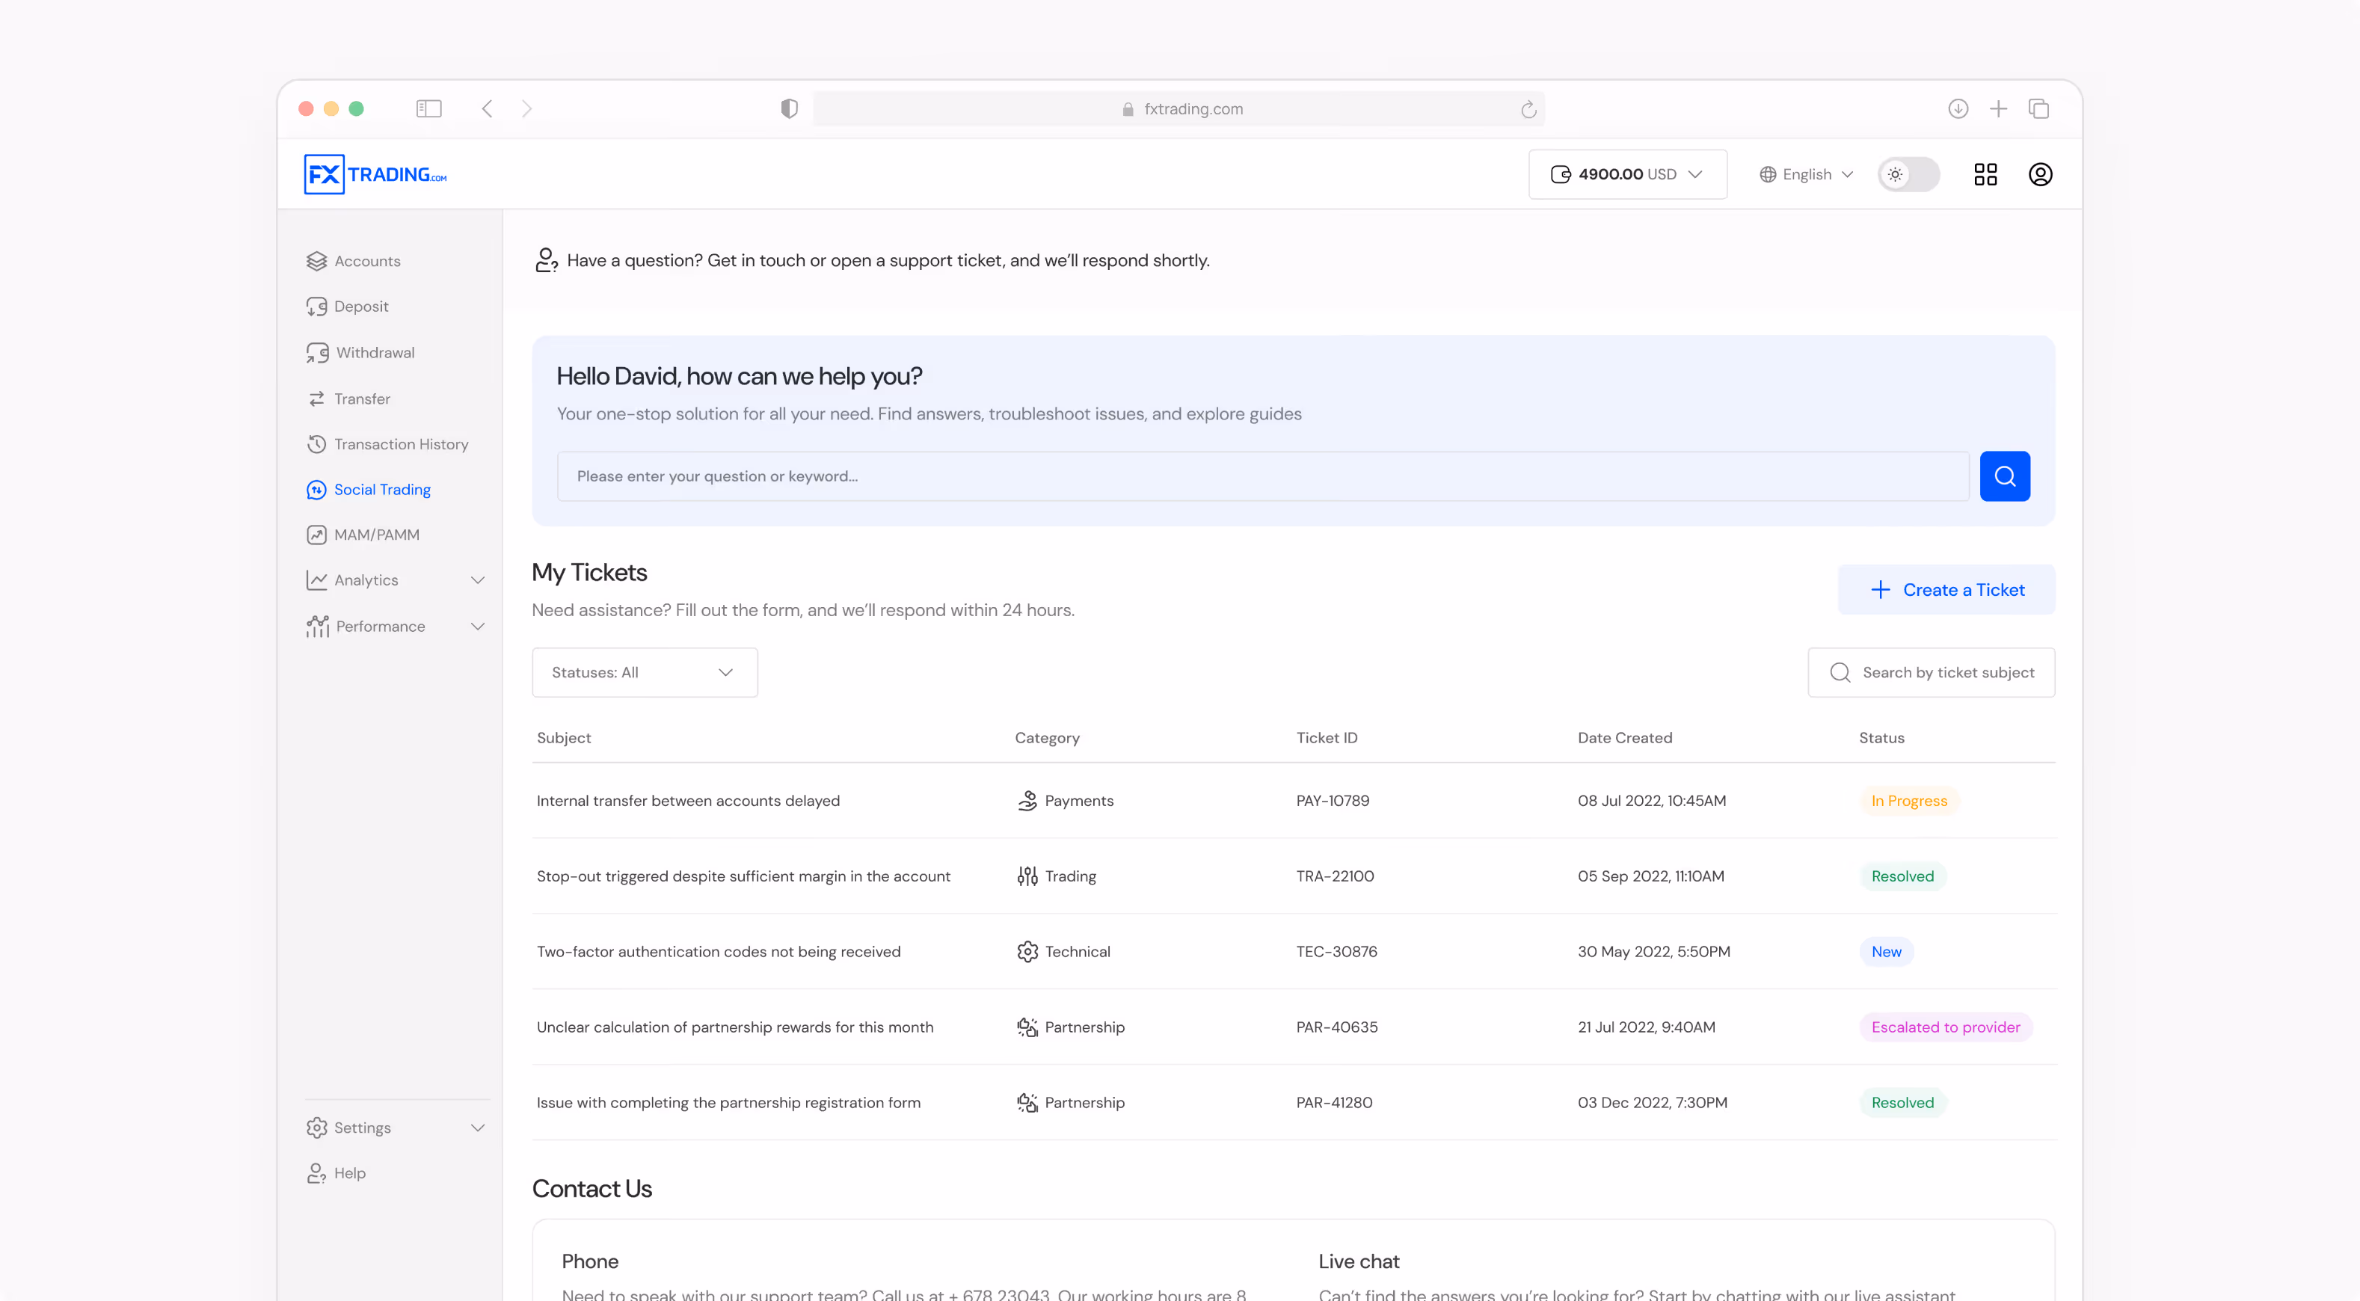Expand the Settings submenu chevron
The image size is (2360, 1301).
pos(477,1128)
